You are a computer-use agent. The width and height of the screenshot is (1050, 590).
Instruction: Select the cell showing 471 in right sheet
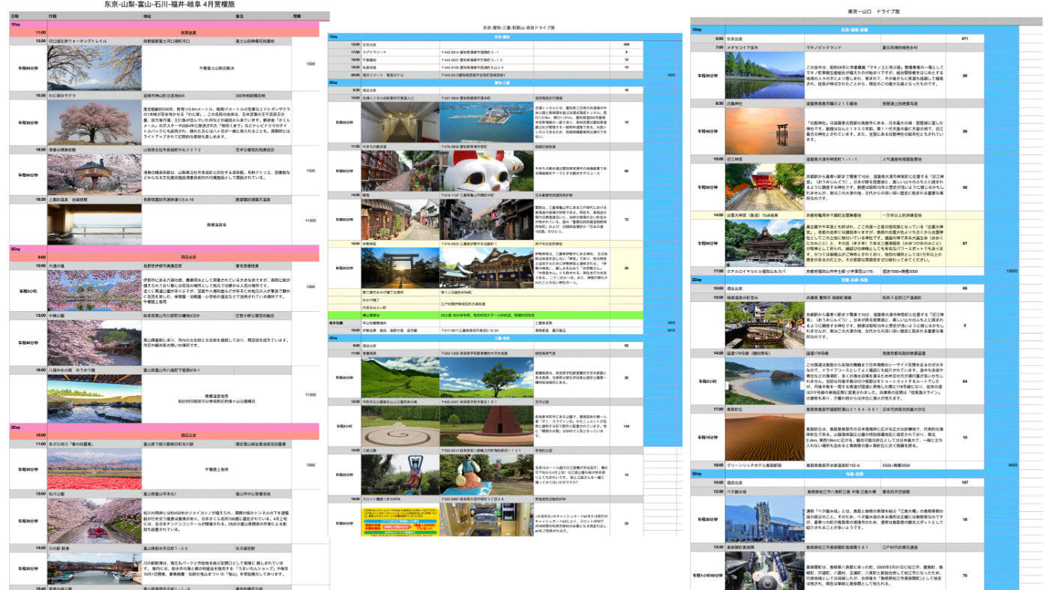pos(964,37)
